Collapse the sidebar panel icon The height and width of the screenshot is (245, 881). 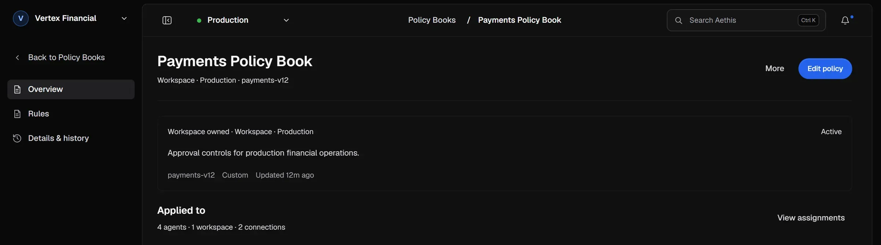[x=167, y=20]
